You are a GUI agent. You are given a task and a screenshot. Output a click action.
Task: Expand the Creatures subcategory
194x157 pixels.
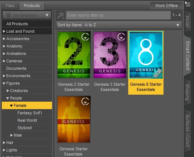click(x=8, y=91)
